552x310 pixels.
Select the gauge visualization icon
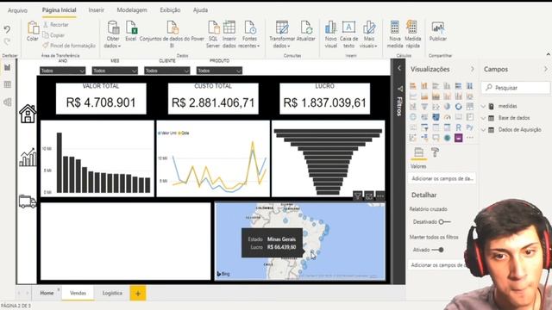[447, 117]
